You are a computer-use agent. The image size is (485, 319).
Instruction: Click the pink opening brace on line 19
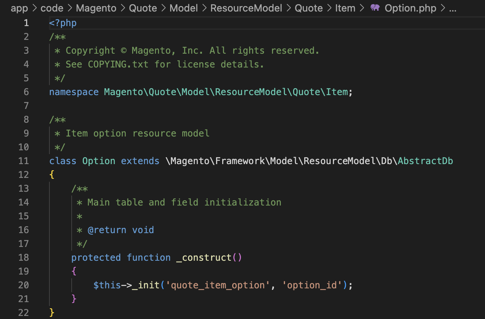[74, 271]
